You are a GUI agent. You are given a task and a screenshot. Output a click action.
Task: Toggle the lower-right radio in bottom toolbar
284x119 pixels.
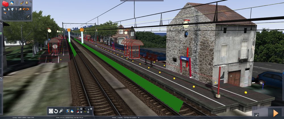tap(88, 112)
